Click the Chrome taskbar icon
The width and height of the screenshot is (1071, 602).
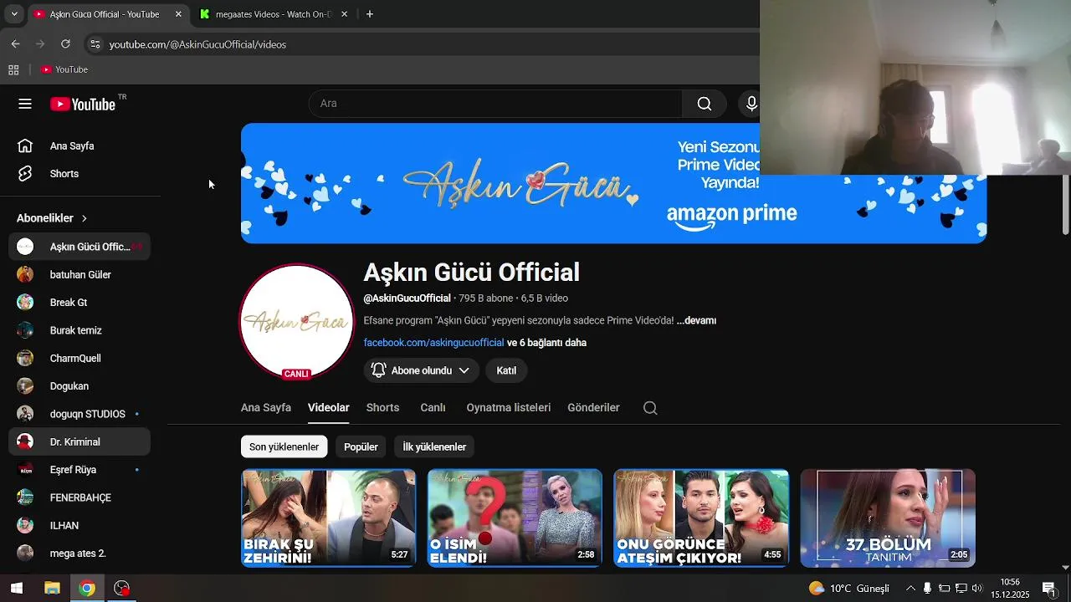coord(87,589)
